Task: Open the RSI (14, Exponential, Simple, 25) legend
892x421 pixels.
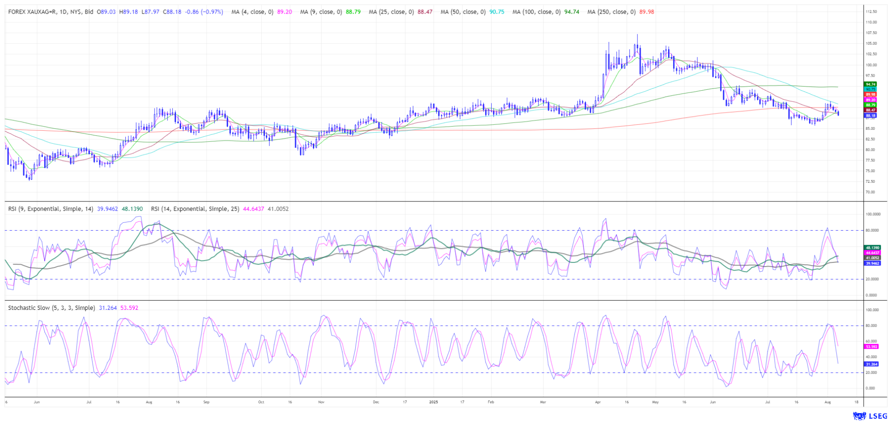Action: pos(195,209)
